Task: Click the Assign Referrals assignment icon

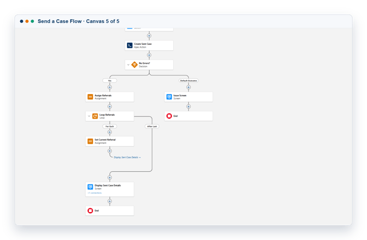Action: 90,97
